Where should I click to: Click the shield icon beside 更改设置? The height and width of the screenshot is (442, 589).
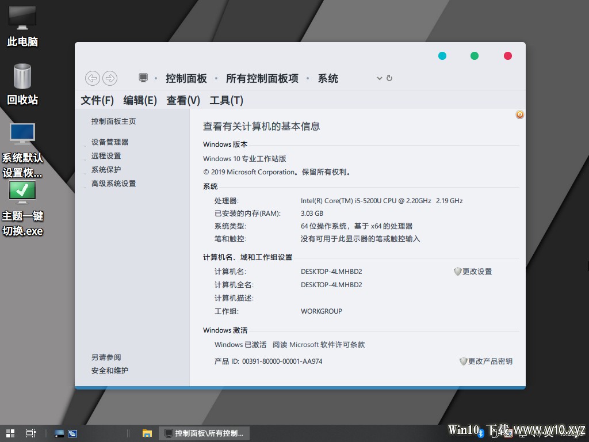click(457, 272)
